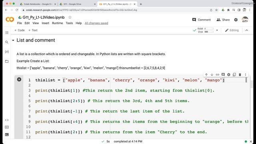The image size is (256, 144).
Task: Open the Edit menu
Action: 27,23
